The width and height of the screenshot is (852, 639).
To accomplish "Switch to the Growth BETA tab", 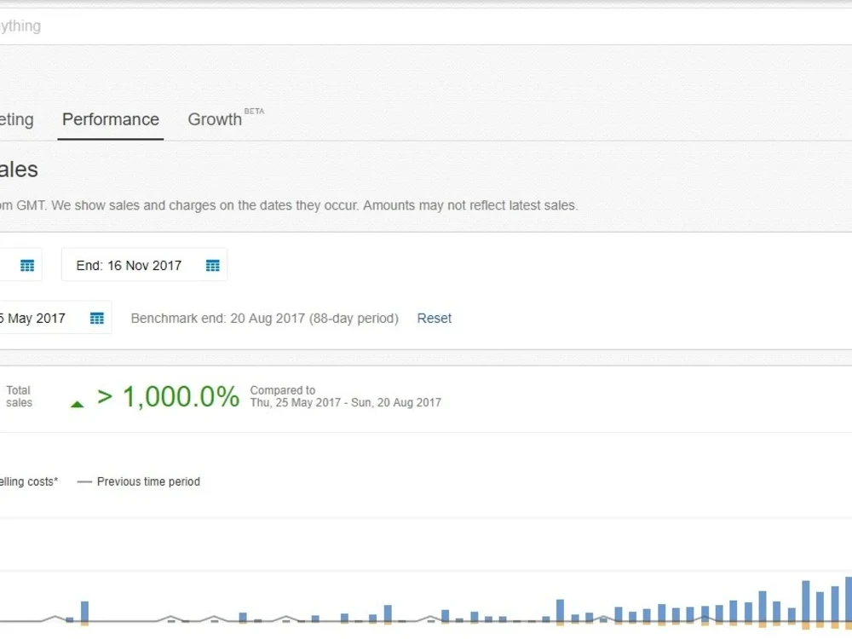I will 226,118.
